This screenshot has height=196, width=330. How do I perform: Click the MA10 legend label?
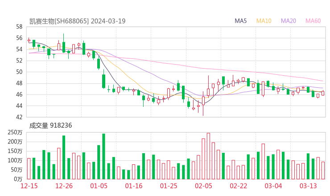[x=264, y=21]
